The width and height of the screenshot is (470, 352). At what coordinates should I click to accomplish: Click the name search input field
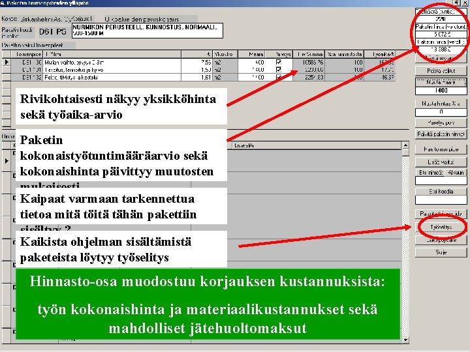(x=441, y=181)
